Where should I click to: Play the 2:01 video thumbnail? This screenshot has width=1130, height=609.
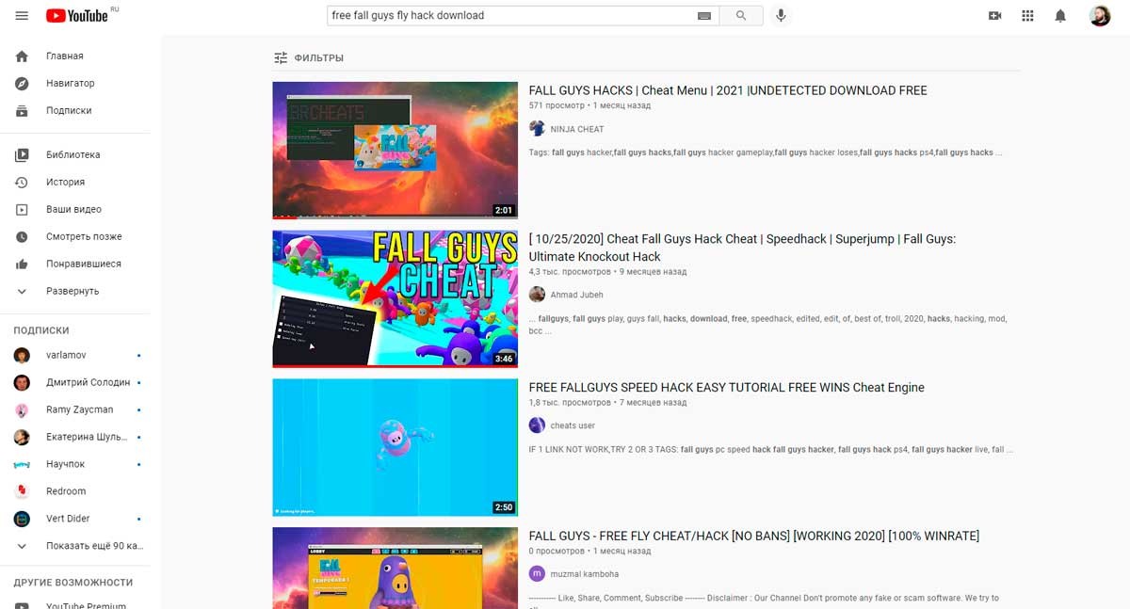pyautogui.click(x=395, y=151)
